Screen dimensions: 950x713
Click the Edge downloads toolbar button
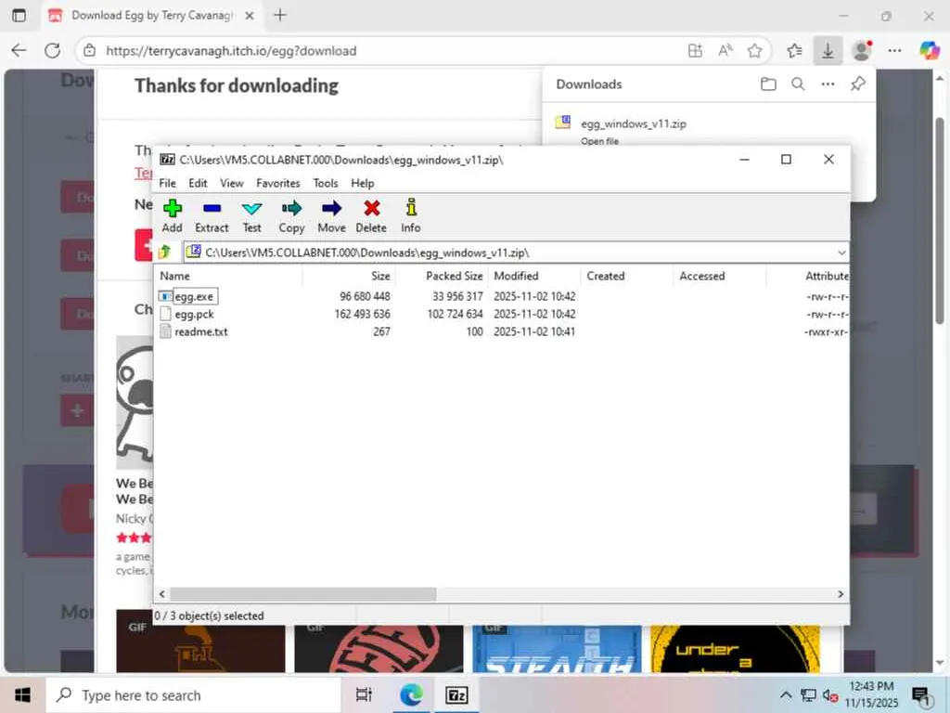click(x=828, y=51)
